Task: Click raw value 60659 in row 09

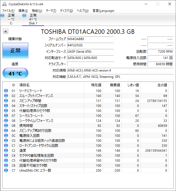Action: click(162, 126)
